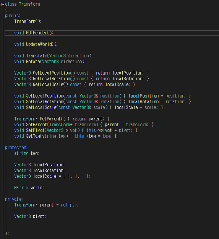The image size is (219, 239).
Task: Click the GetLocalPosition getter name
Action: click(52, 73)
